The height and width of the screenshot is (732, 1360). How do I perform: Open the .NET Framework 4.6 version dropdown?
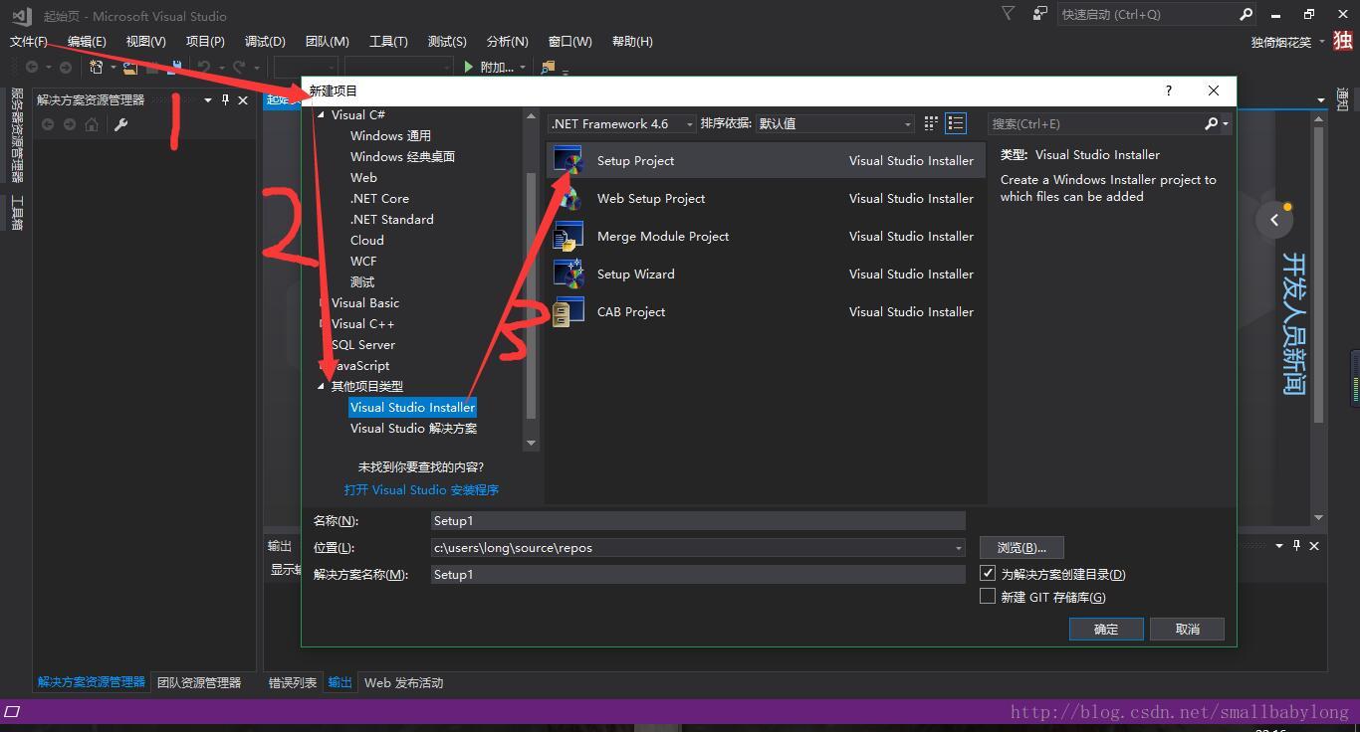click(x=622, y=123)
